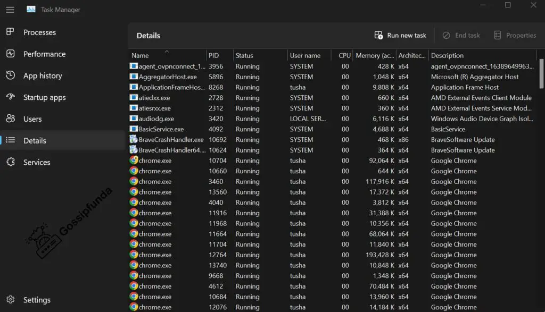The width and height of the screenshot is (545, 312).
Task: Click the Run new task icon
Action: [378, 36]
